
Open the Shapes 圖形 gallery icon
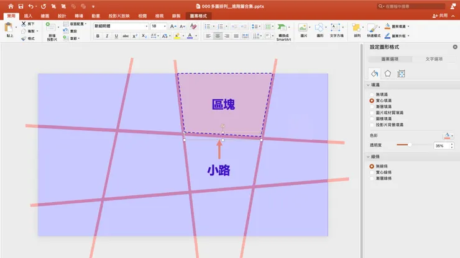[319, 27]
